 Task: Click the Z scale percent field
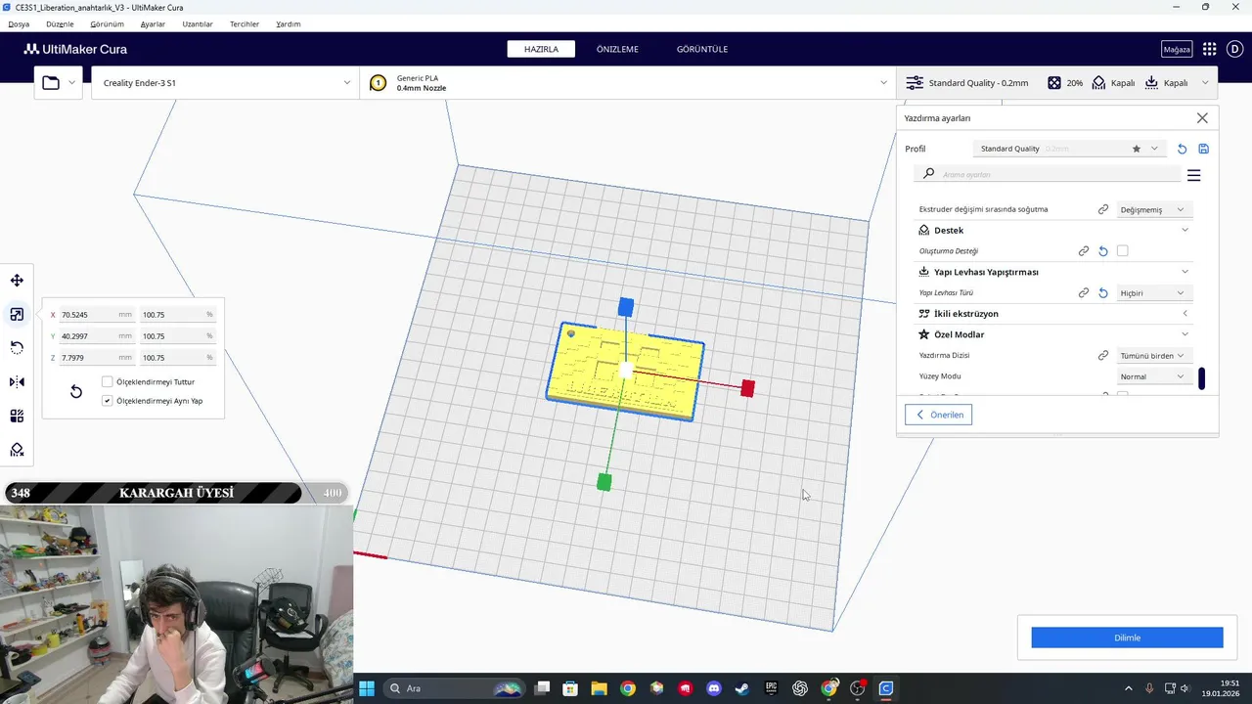179,358
